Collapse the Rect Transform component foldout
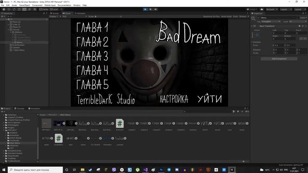Screen dimensions: 308x173 coord(252,26)
